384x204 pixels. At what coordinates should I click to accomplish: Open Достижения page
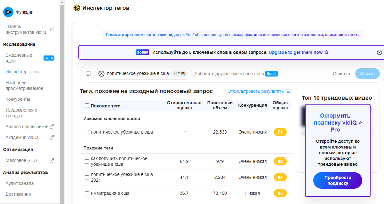tap(18, 194)
